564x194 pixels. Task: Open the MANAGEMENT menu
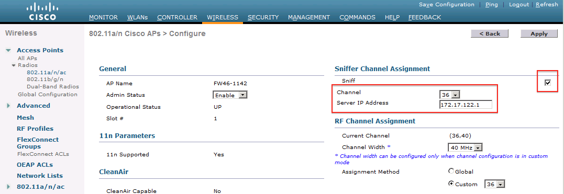[309, 17]
